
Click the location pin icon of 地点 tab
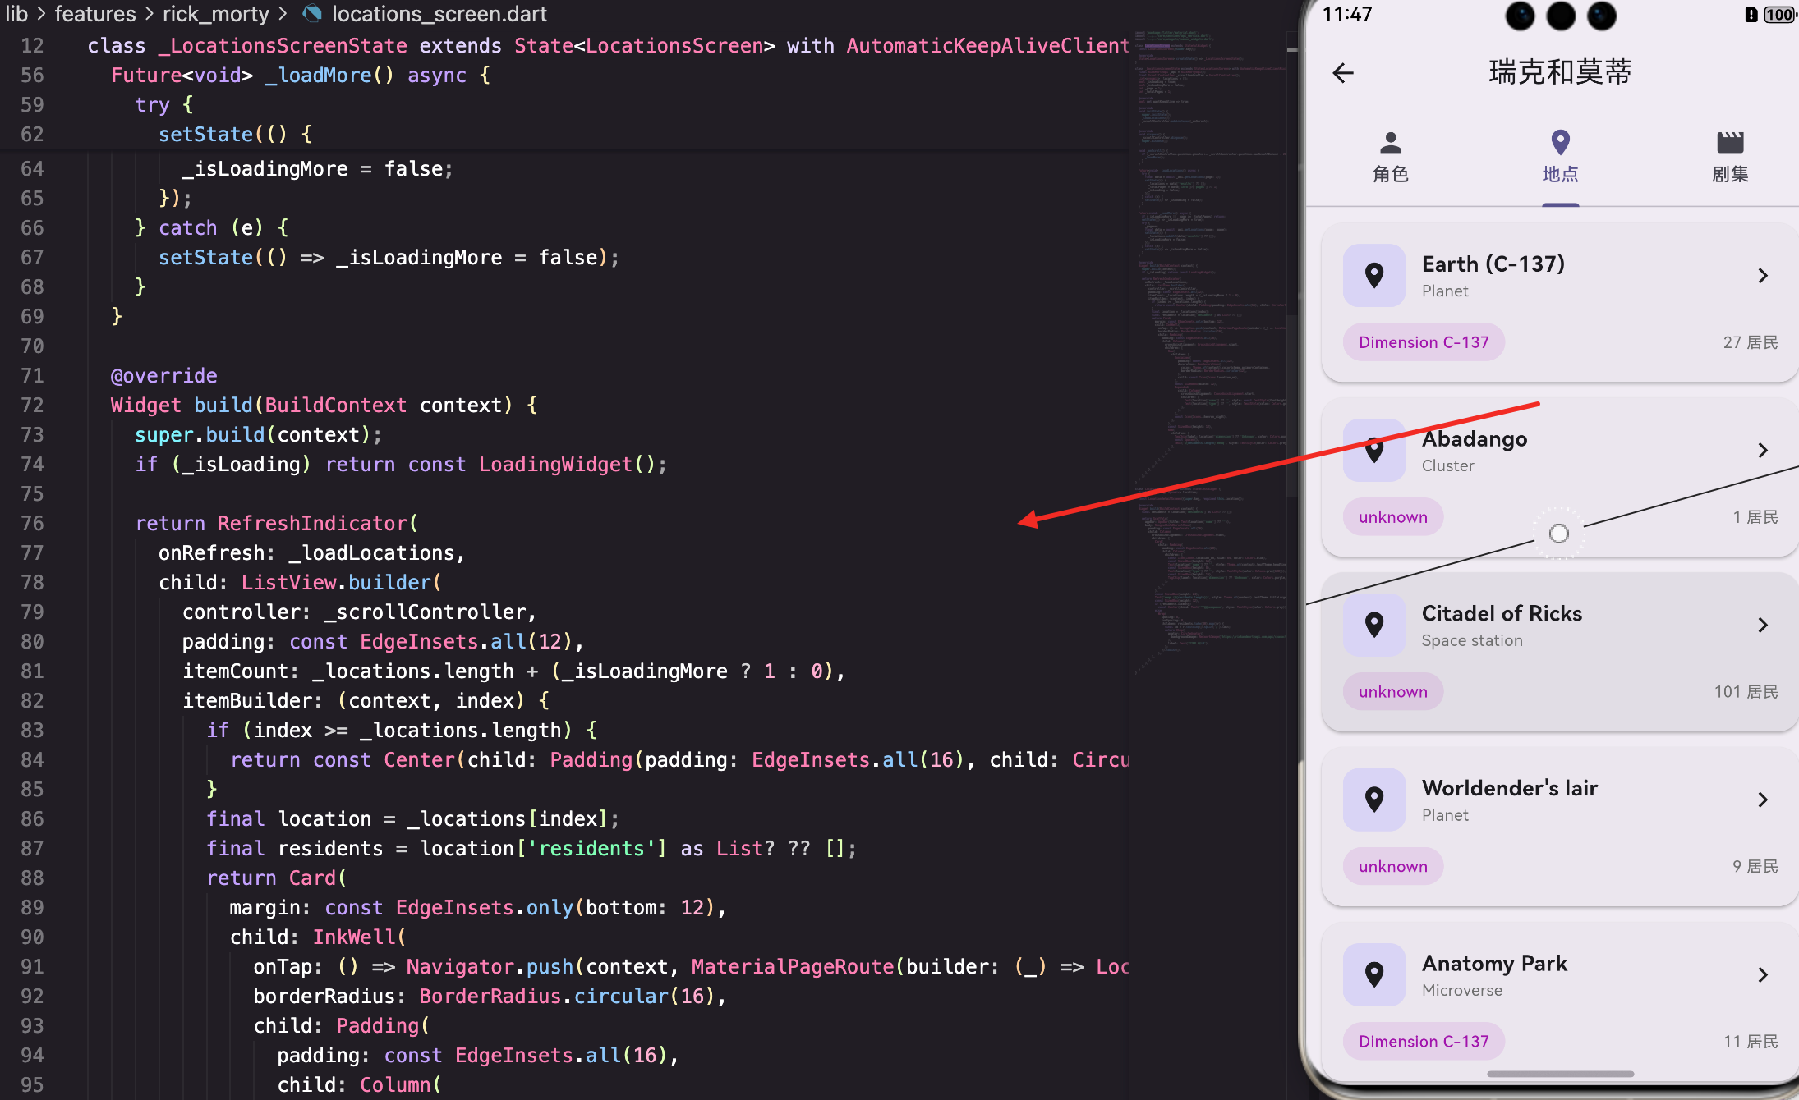tap(1560, 143)
